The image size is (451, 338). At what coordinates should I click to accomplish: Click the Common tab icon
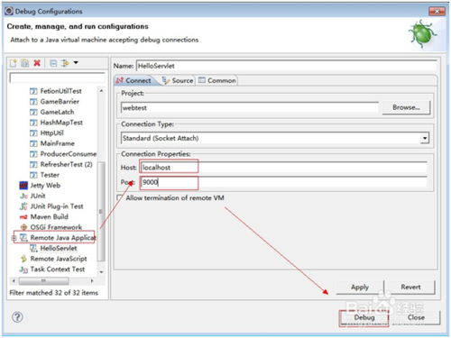click(x=202, y=80)
